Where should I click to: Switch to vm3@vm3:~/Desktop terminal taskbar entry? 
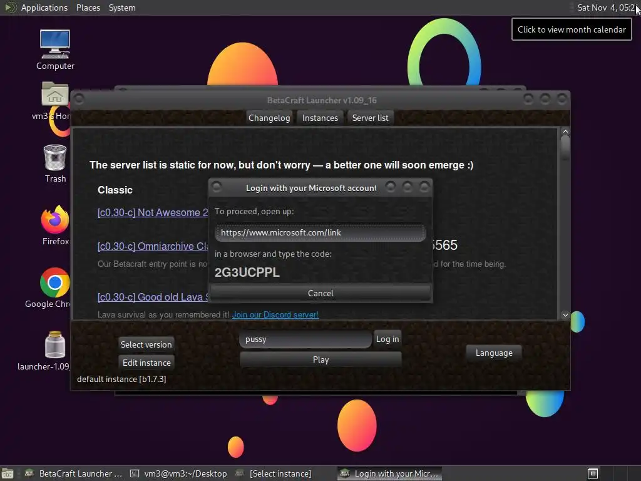point(178,473)
